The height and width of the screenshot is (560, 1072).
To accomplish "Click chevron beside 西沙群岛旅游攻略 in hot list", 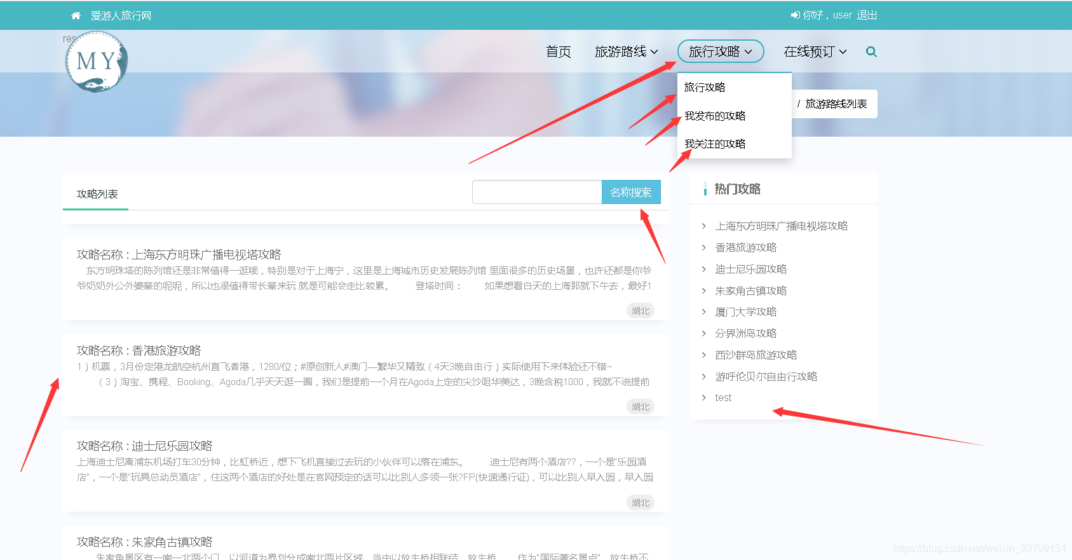I will tap(703, 355).
